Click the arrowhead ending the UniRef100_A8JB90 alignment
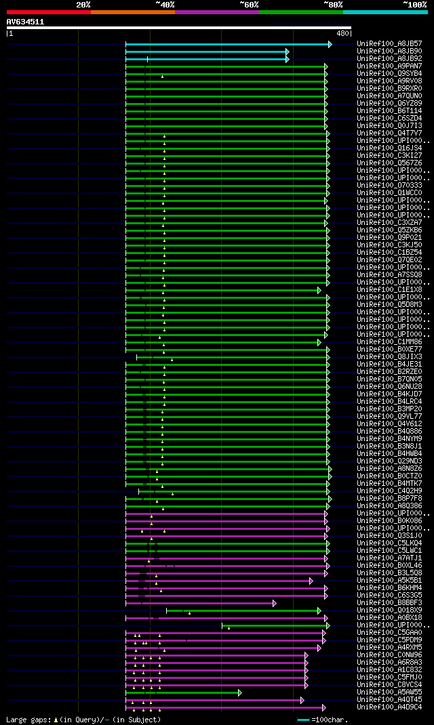Screen dimensions: 434x725 (288, 51)
